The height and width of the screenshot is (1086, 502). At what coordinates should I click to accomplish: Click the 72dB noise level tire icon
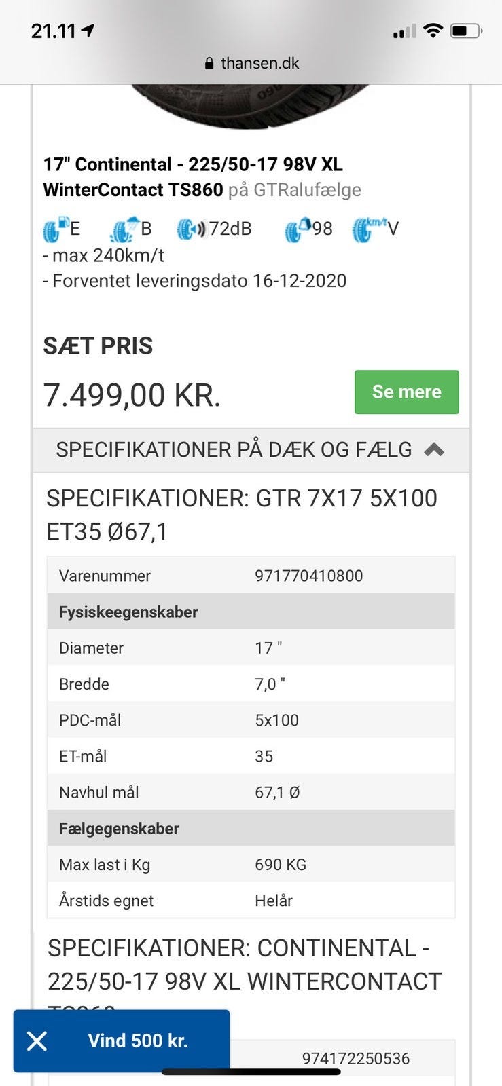[190, 229]
